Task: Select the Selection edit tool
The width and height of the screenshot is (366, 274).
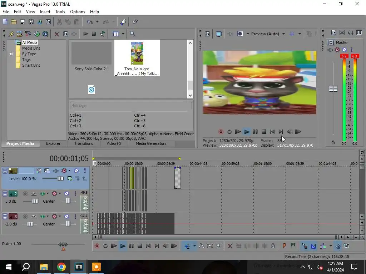Action: 210,246
